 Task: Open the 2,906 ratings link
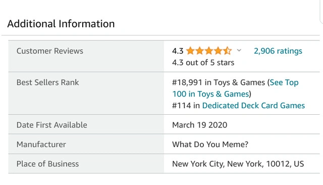(x=278, y=51)
